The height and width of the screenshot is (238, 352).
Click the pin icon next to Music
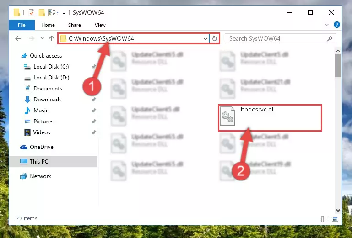[94, 111]
